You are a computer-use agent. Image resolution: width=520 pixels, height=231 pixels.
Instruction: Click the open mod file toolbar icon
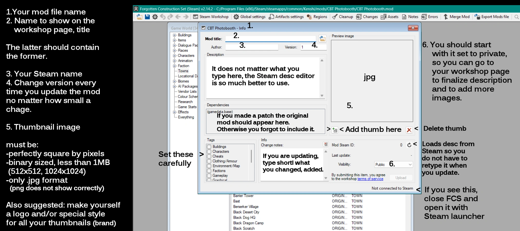140,17
